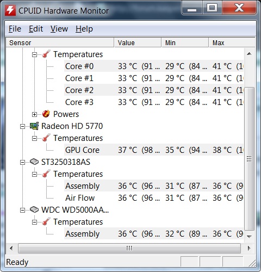Image resolution: width=261 pixels, height=272 pixels.
Task: Maximize the Hardware Monitor window
Action: click(212, 8)
